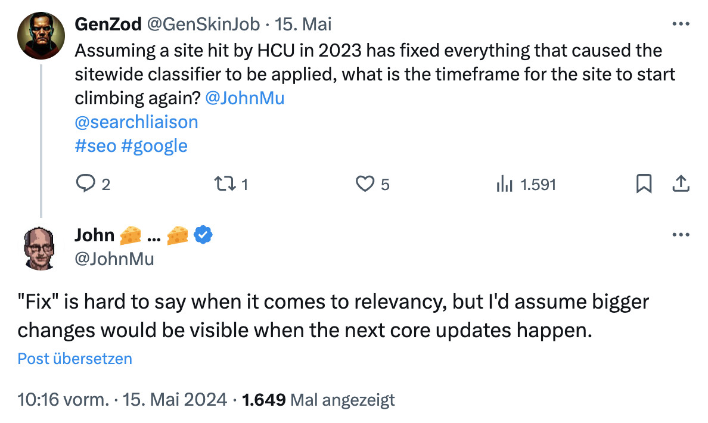Open the @searchliaison mention link
708x423 pixels.
(136, 122)
